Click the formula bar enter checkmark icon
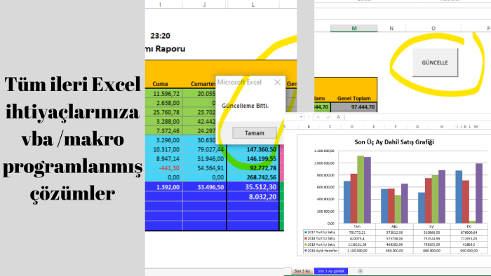This screenshot has height=276, width=491. click(x=328, y=117)
